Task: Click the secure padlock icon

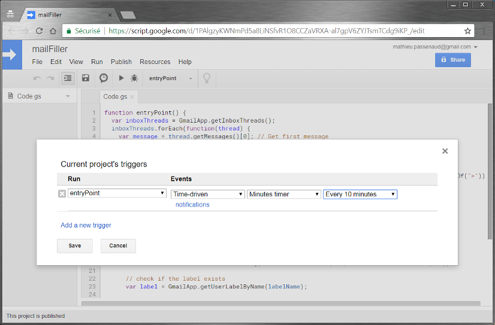Action: 68,31
